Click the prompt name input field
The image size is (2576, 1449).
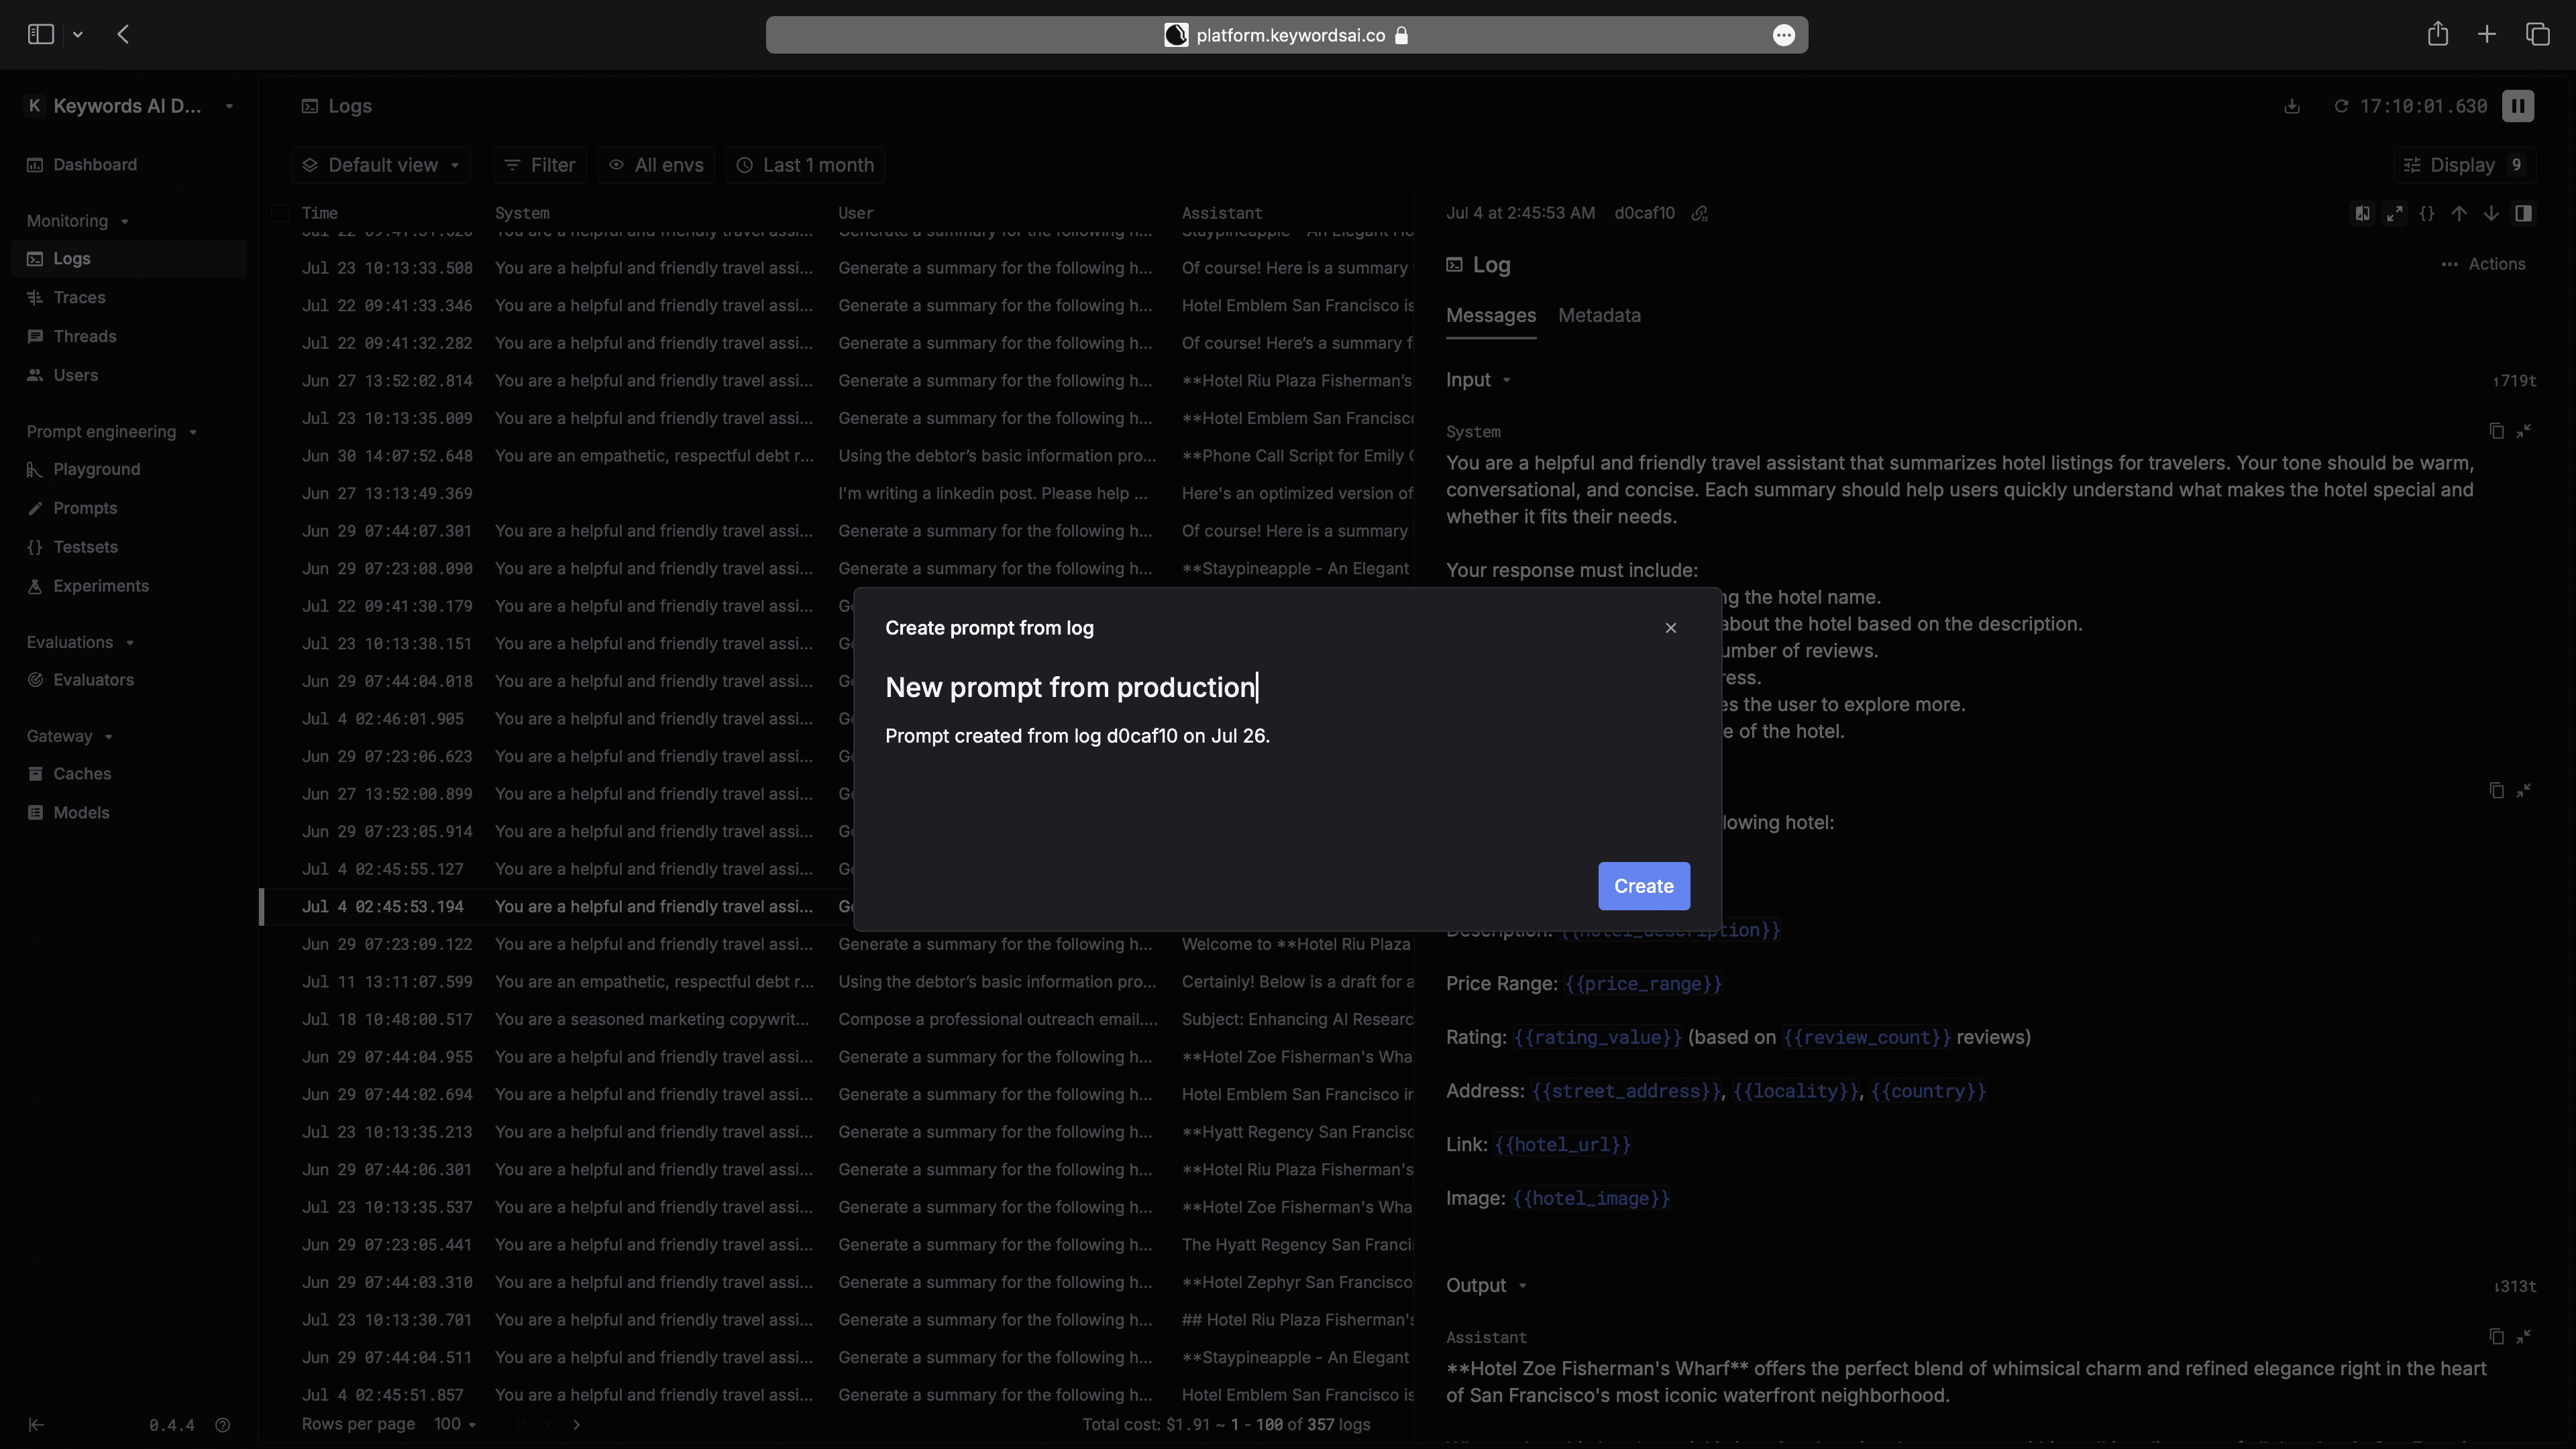pyautogui.click(x=1070, y=687)
